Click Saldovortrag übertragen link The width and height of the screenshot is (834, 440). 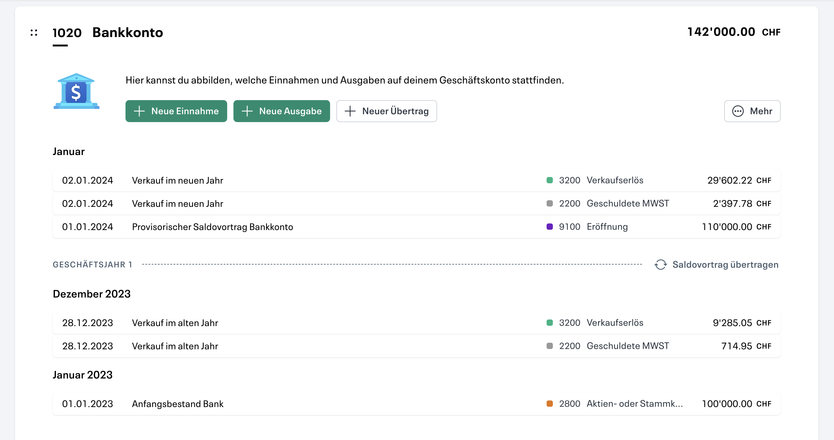725,265
